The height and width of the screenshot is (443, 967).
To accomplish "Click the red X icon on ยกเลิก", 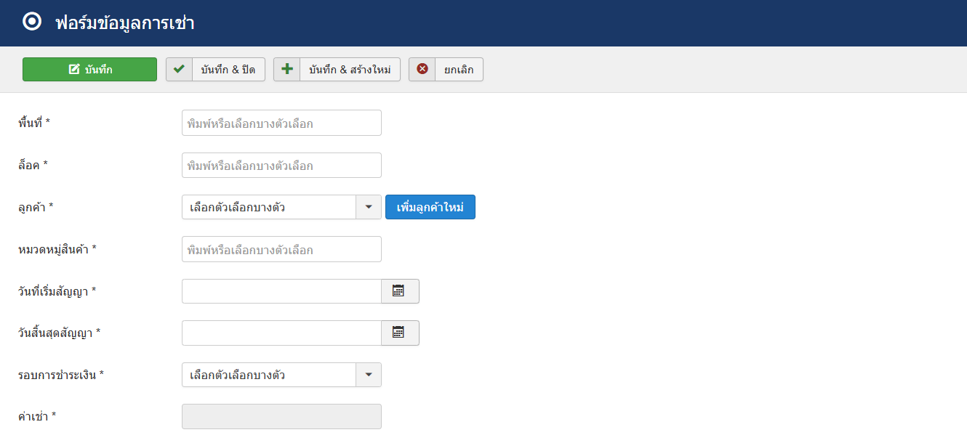I will 422,70.
